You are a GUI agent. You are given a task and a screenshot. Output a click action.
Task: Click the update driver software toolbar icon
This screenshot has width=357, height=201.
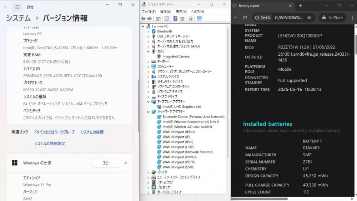click(191, 19)
